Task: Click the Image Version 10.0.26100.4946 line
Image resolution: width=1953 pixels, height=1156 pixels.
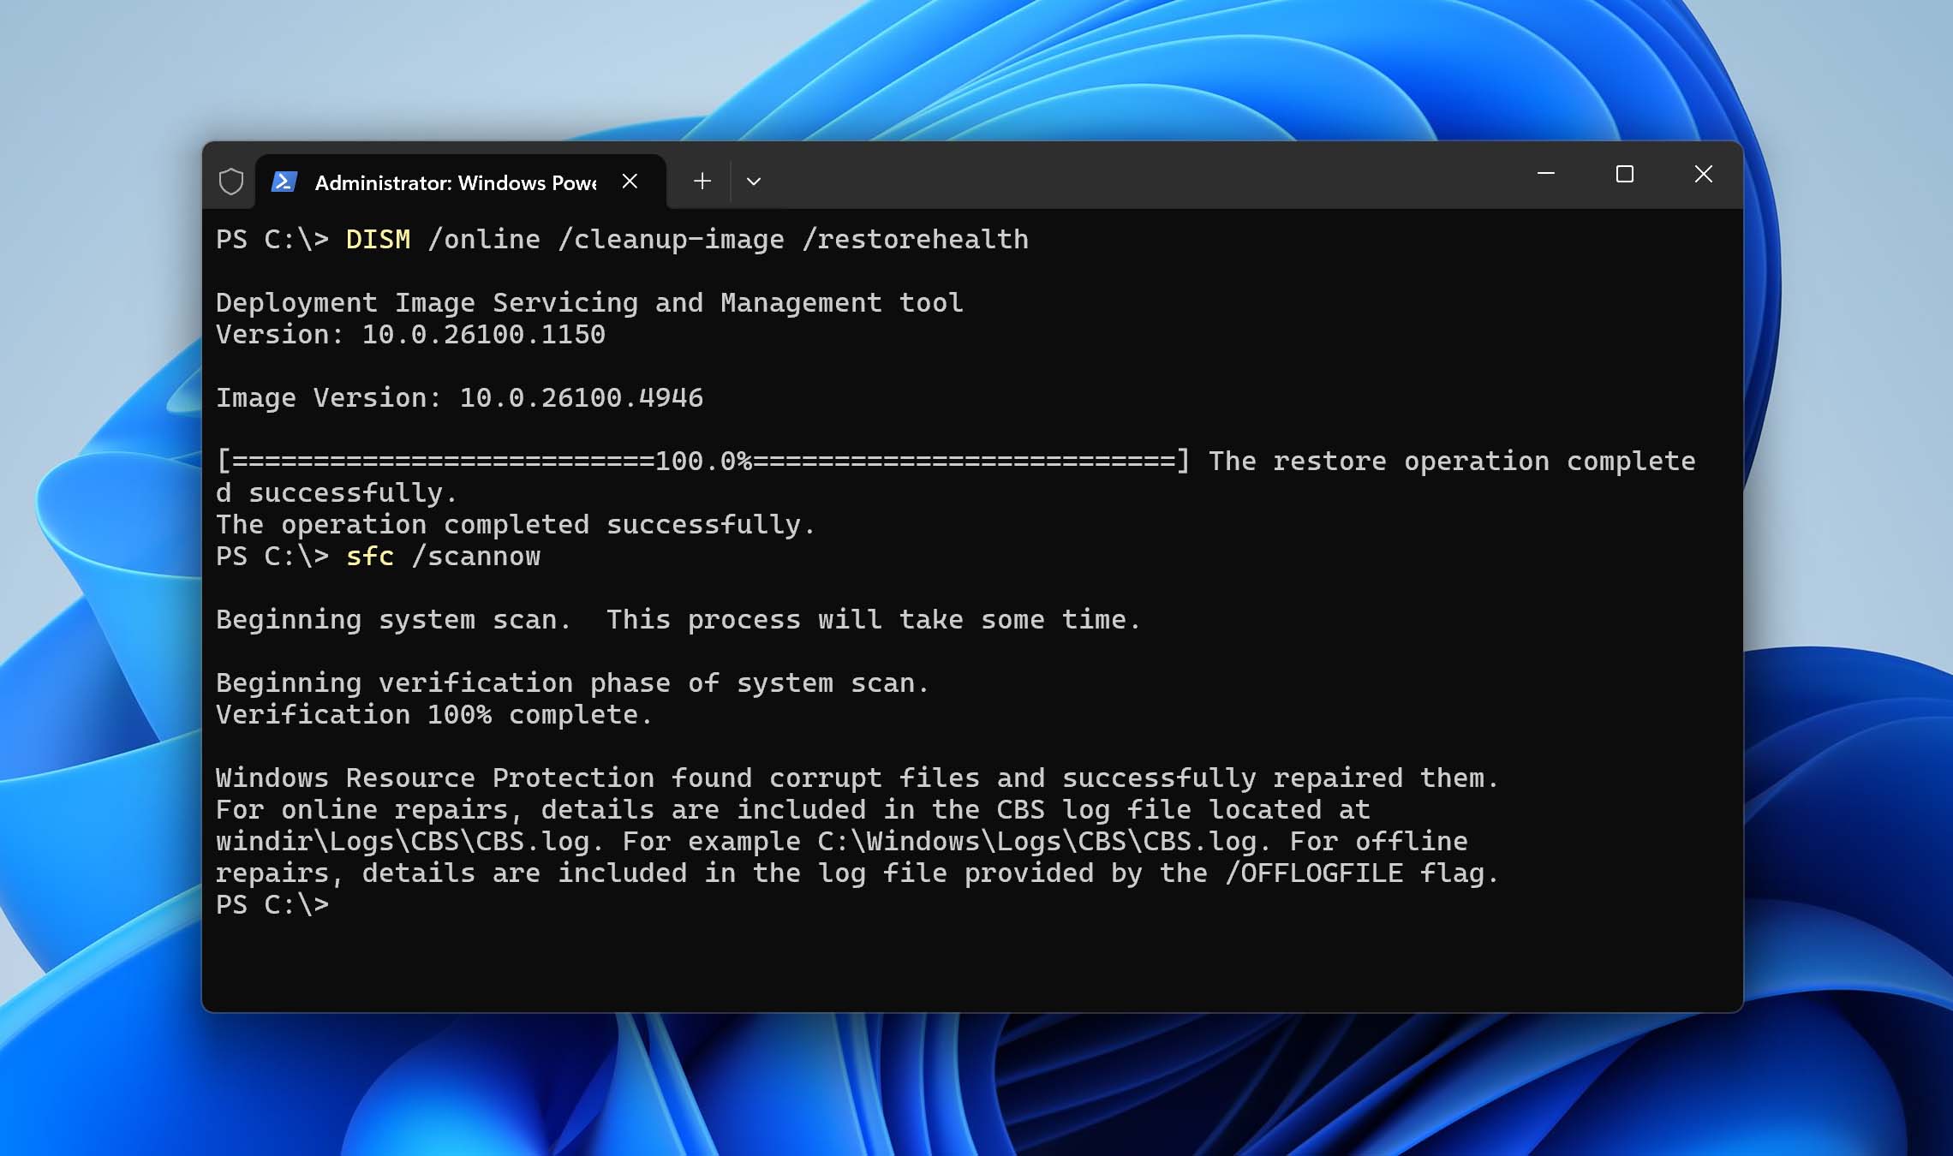Action: point(459,398)
